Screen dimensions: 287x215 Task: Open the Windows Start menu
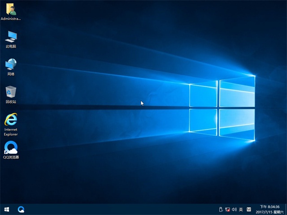tap(7, 209)
